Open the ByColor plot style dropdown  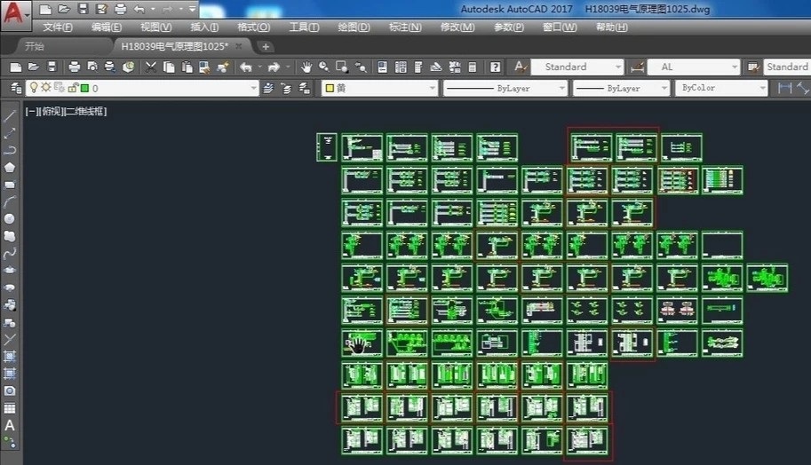coord(721,89)
